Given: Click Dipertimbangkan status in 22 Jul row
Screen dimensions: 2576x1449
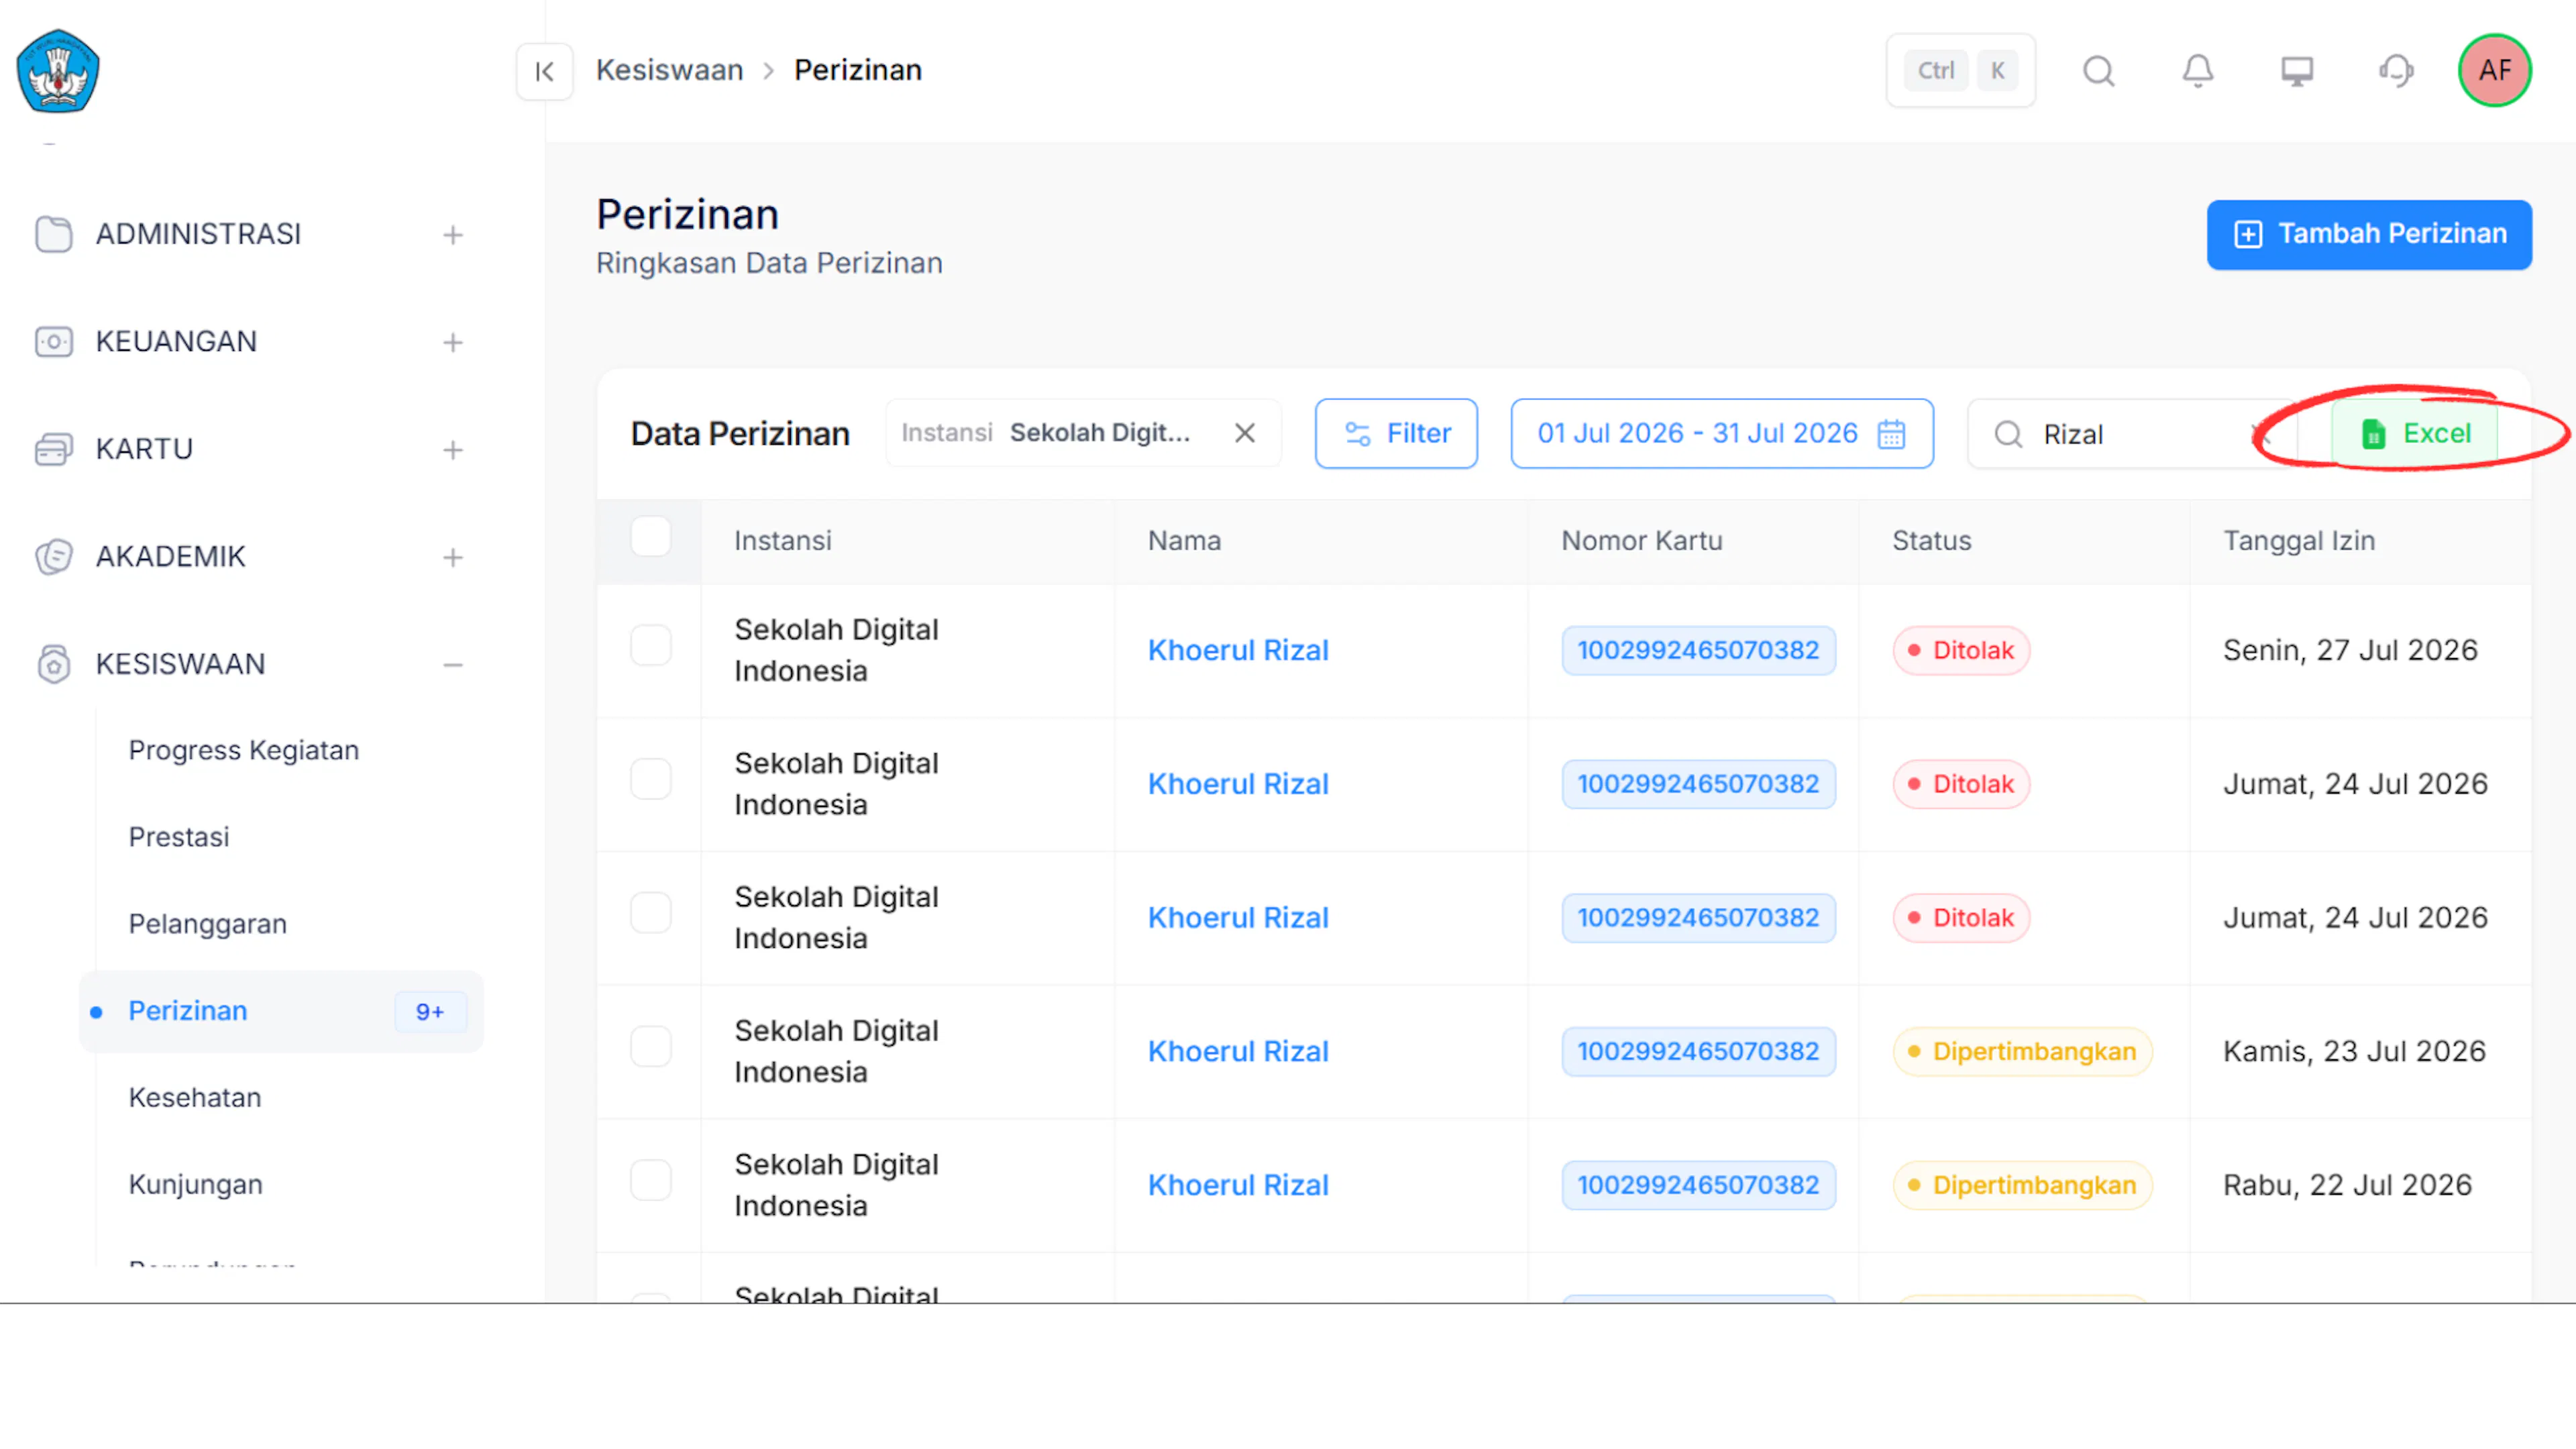Looking at the screenshot, I should [x=2022, y=1185].
